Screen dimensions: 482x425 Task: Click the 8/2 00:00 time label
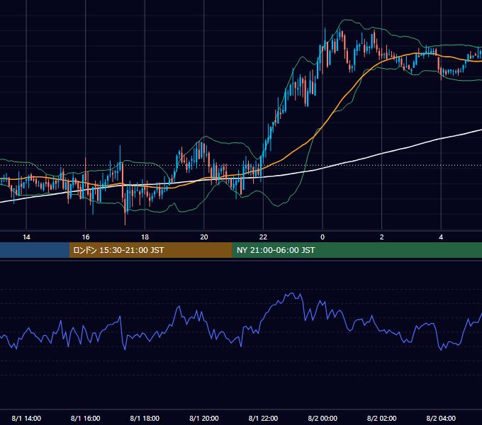pos(323,418)
